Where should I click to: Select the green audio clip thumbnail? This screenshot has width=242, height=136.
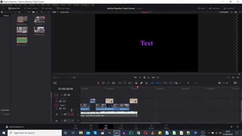click(x=22, y=40)
